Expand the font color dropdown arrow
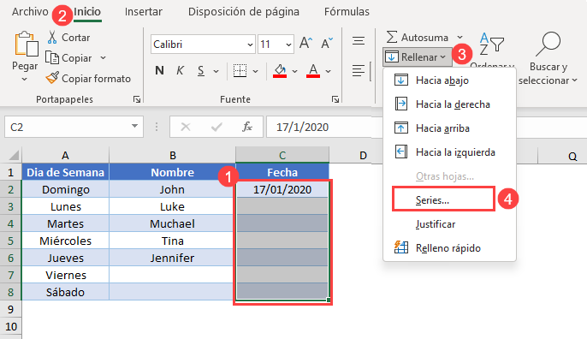This screenshot has height=339, width=587. click(329, 71)
